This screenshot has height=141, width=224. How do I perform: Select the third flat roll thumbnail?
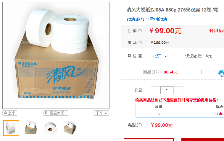tap(50, 128)
